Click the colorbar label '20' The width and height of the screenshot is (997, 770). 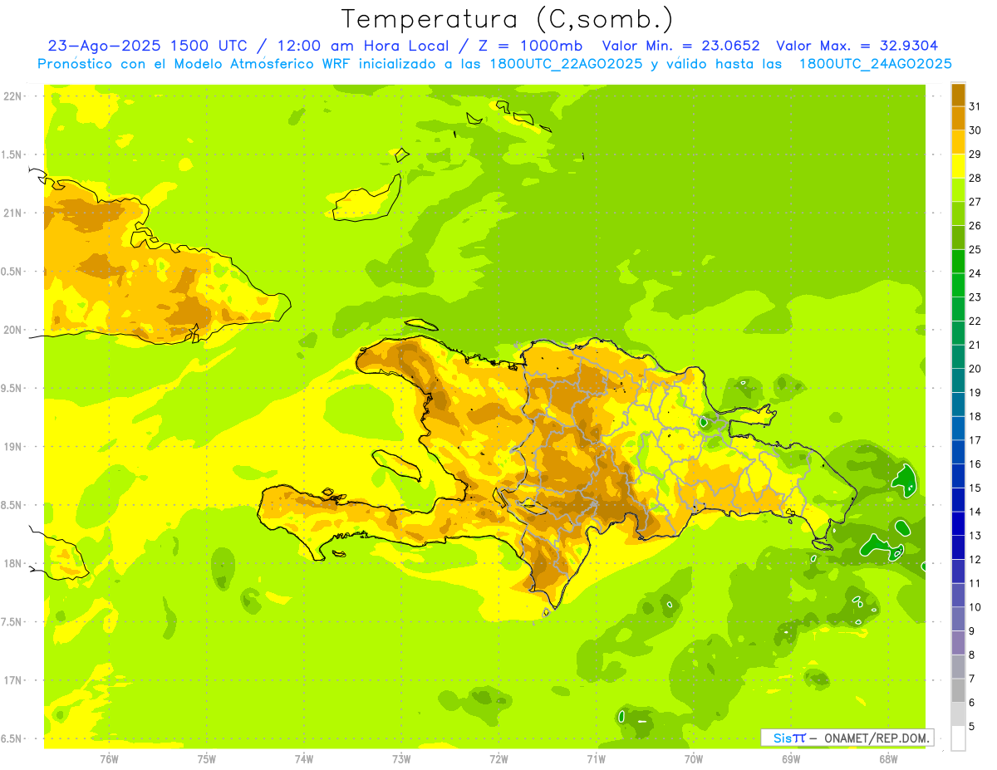click(x=975, y=369)
